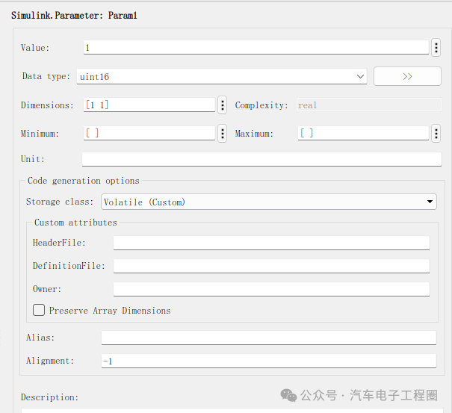Click the Alias input field
Image resolution: width=452 pixels, height=413 pixels.
pos(269,338)
